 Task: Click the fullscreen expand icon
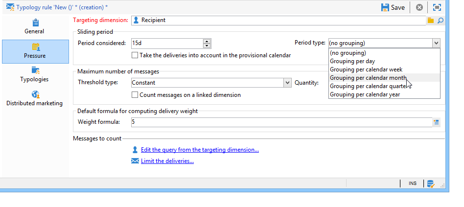437,7
